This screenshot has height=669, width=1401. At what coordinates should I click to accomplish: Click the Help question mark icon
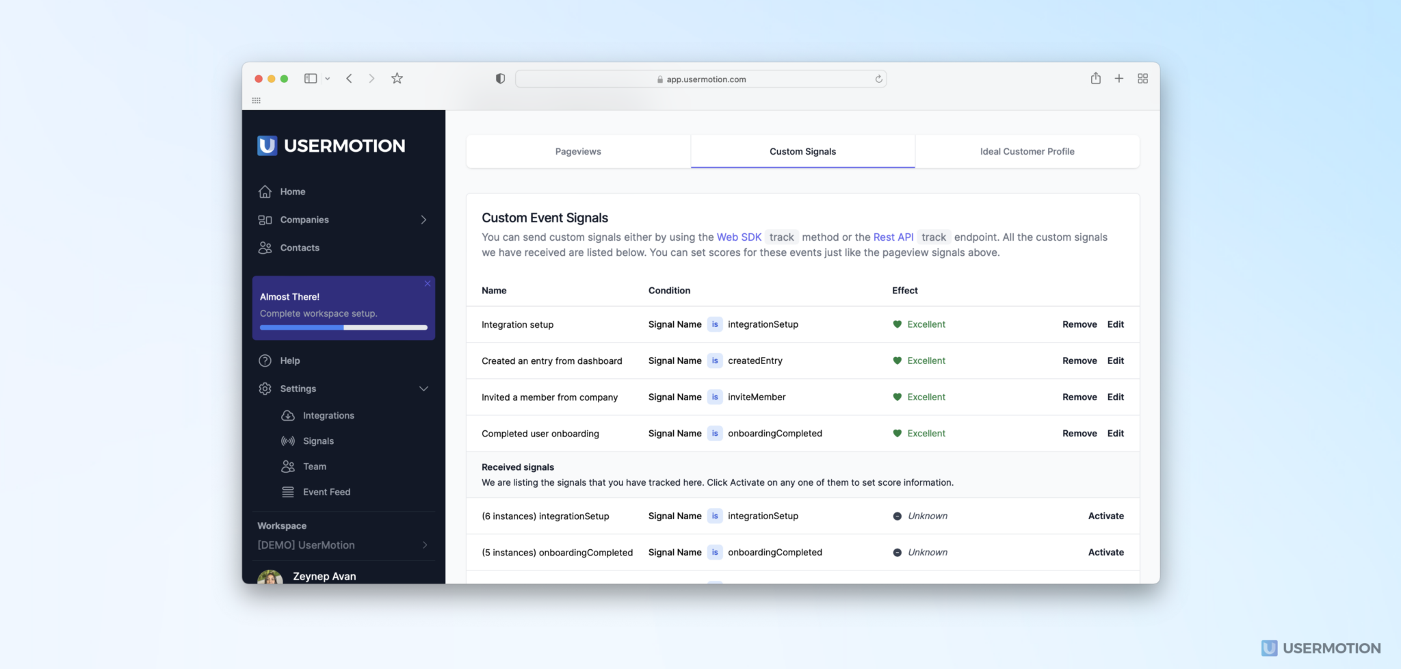[x=265, y=360]
